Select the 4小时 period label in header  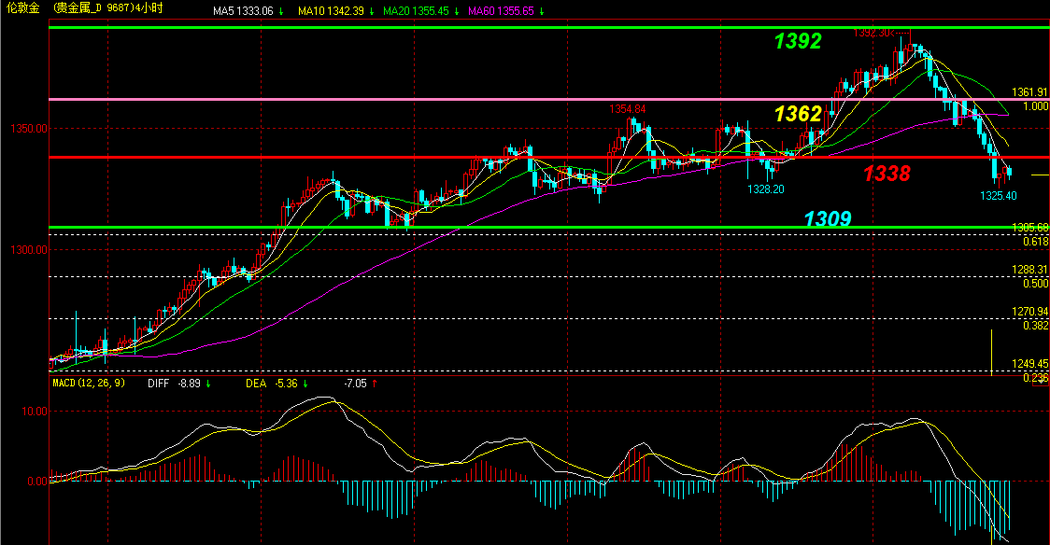(148, 8)
